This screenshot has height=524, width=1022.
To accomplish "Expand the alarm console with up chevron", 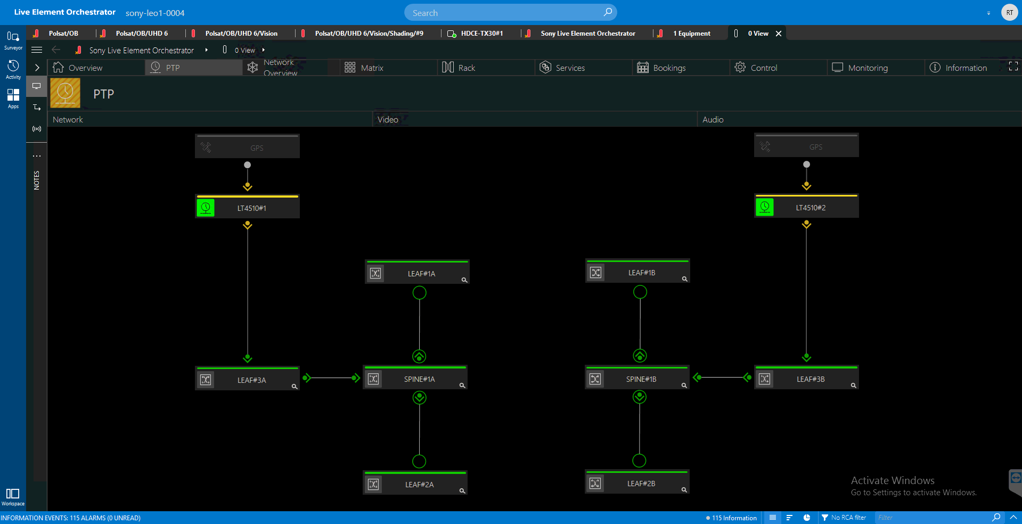I will (1013, 518).
